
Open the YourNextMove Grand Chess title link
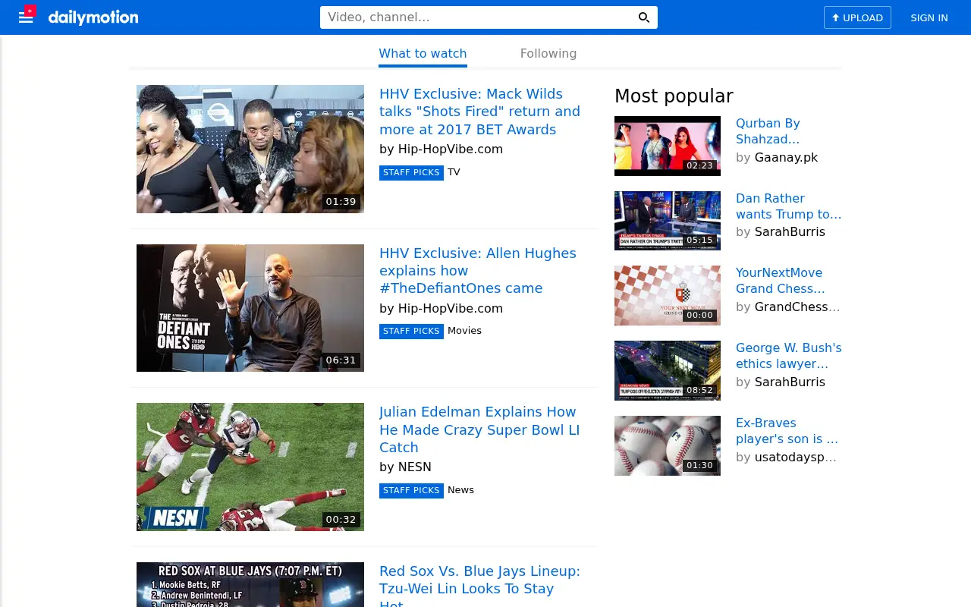[x=780, y=281]
